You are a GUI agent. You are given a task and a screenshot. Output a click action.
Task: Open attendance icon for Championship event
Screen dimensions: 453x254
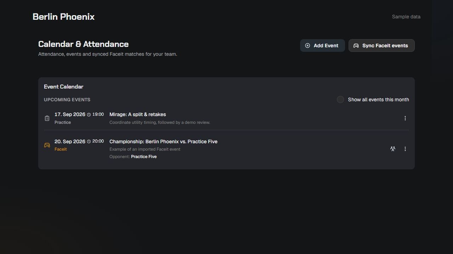tap(393, 149)
